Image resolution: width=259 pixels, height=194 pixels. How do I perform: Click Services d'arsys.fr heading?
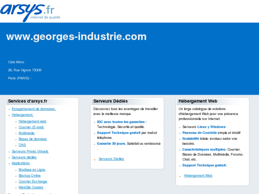[28, 101]
